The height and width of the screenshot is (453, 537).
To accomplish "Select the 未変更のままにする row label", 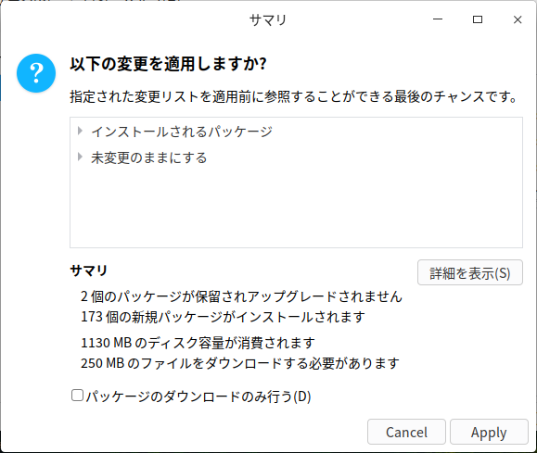I will 149,157.
